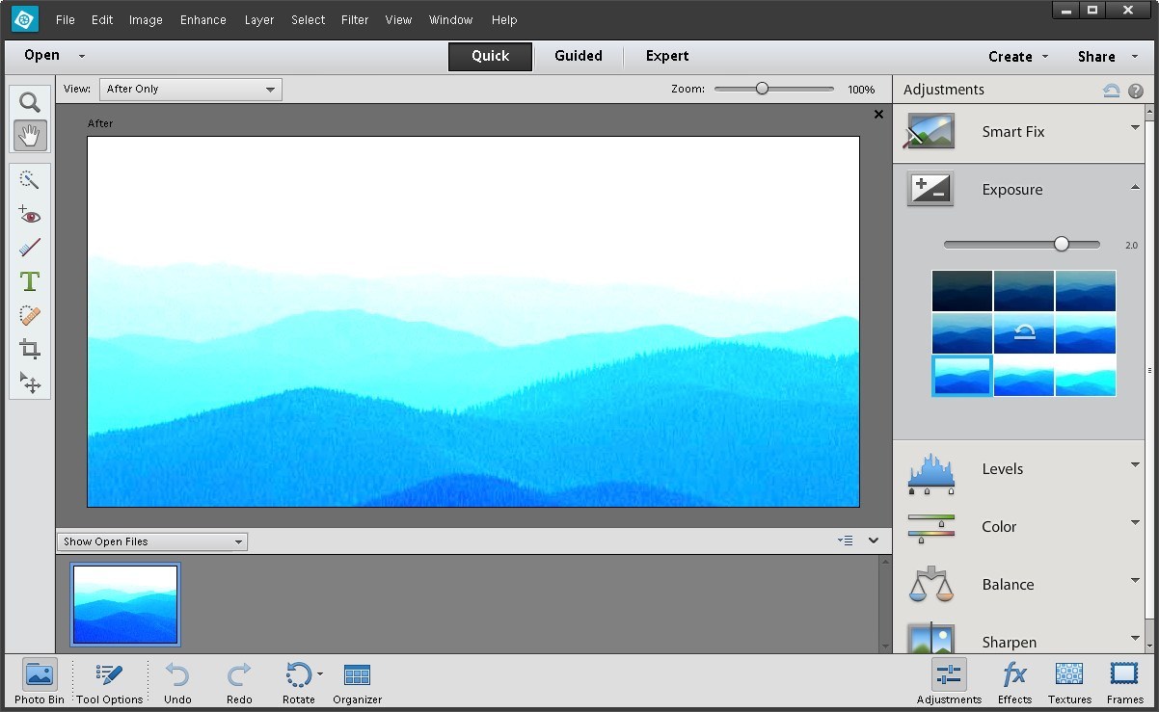Viewport: 1159px width, 712px height.
Task: Select the Quick Selection tool
Action: tap(29, 179)
